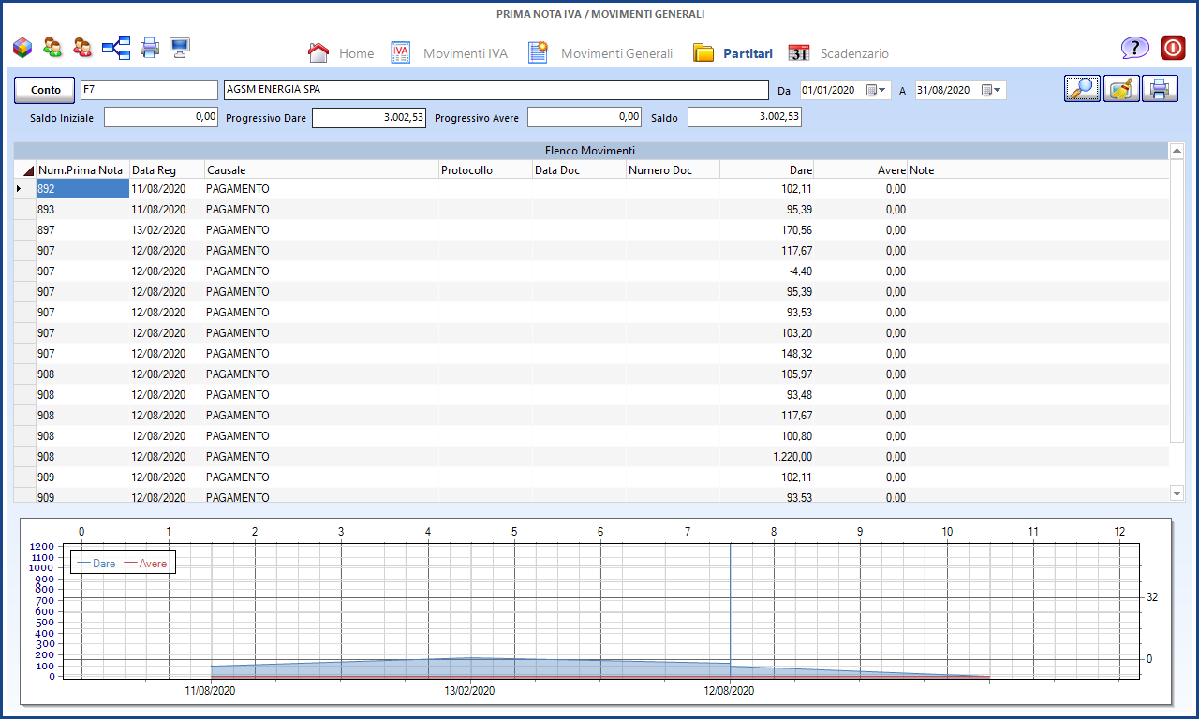Click the monitor icon in top toolbar
Image resolution: width=1199 pixels, height=719 pixels.
(x=180, y=48)
